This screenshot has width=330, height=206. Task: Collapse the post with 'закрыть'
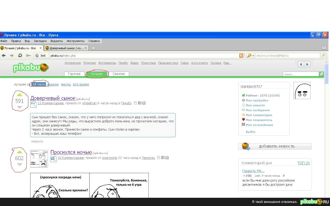tap(37, 141)
